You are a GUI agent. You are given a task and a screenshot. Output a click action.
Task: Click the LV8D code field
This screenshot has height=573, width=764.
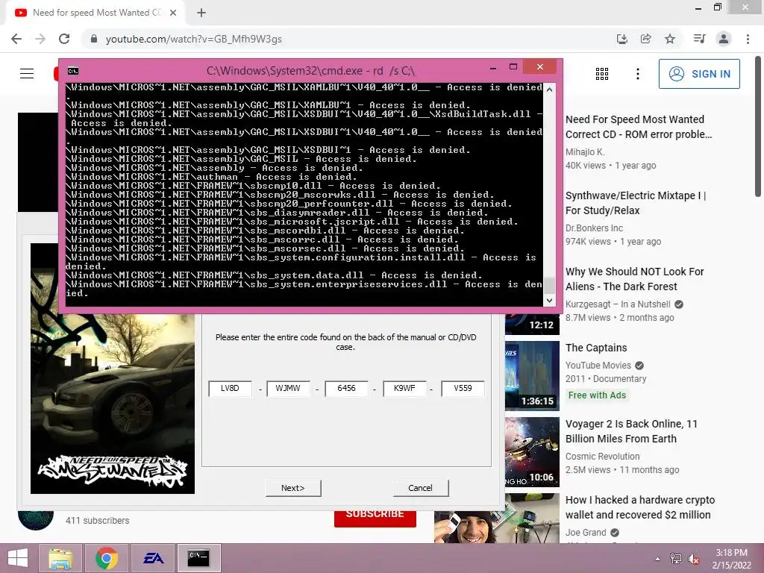(230, 388)
